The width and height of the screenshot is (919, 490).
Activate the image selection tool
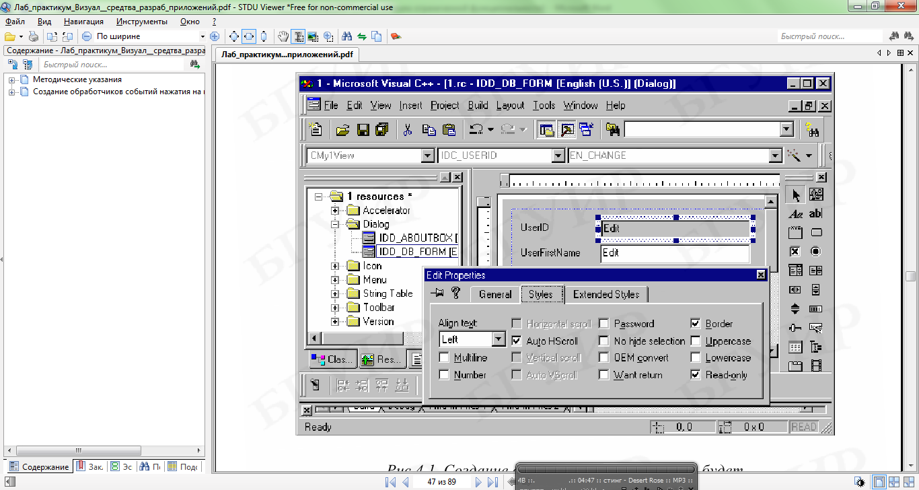tap(313, 36)
